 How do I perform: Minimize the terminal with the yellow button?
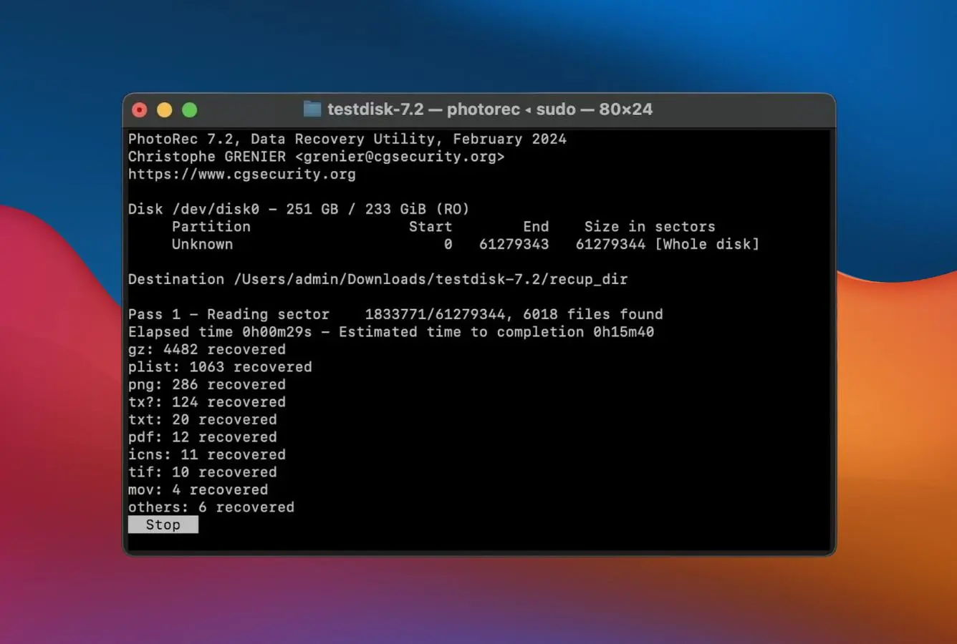click(x=165, y=109)
